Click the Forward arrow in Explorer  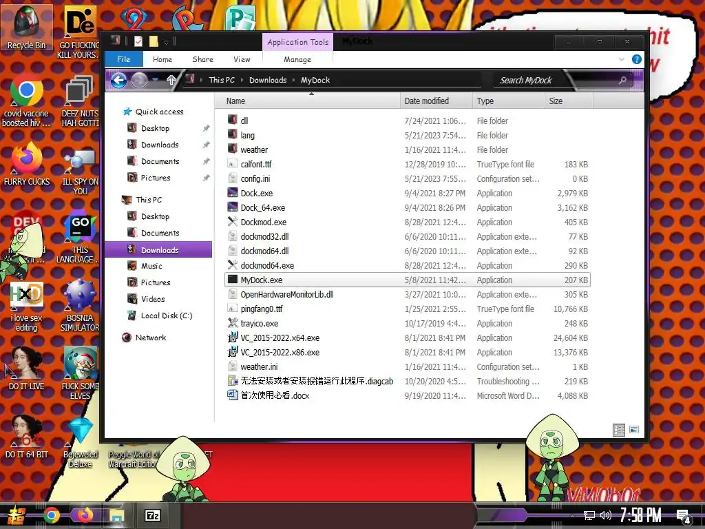pos(139,81)
